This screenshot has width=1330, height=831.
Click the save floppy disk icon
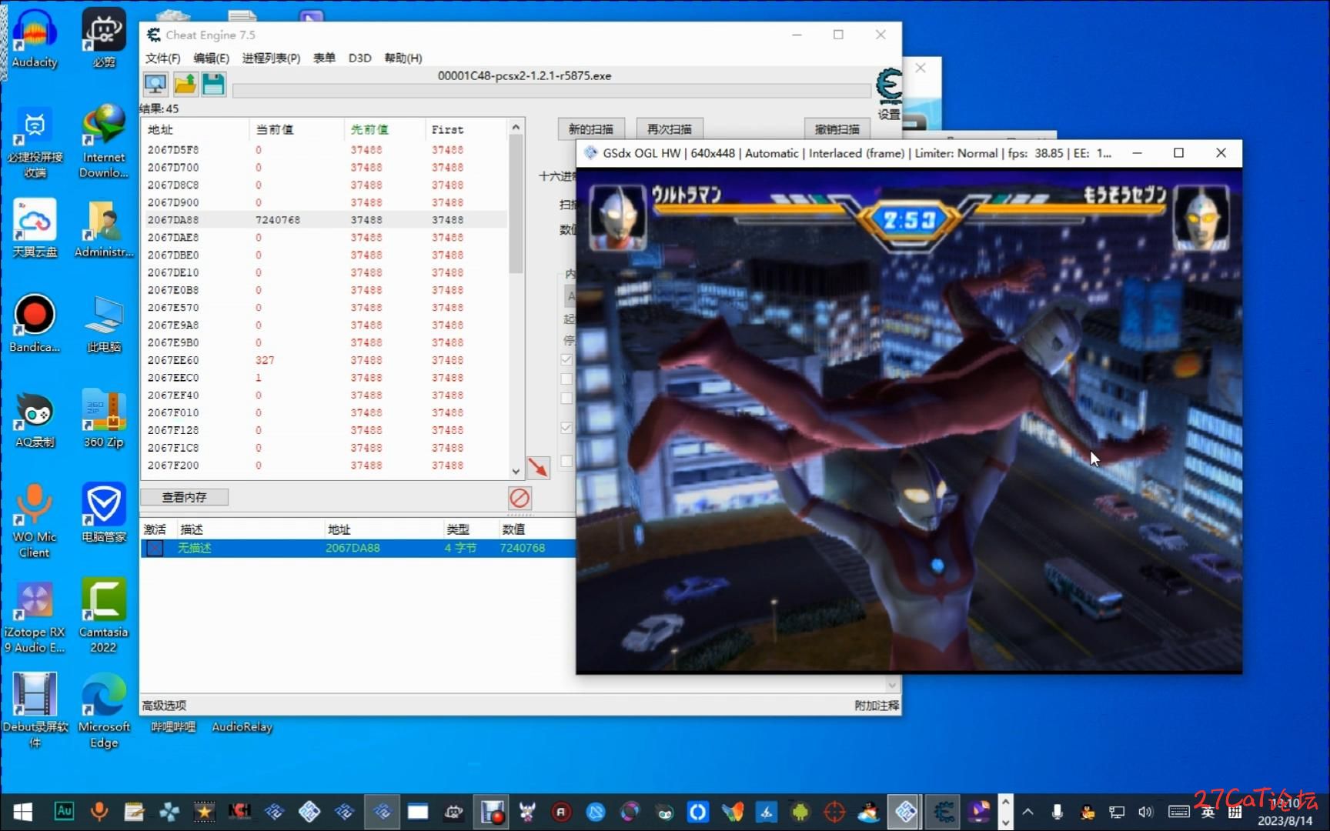pyautogui.click(x=214, y=84)
